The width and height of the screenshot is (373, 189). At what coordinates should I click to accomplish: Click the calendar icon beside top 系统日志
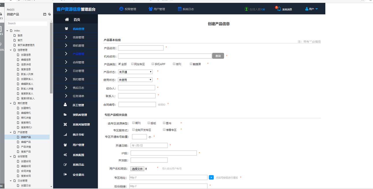tap(180, 9)
